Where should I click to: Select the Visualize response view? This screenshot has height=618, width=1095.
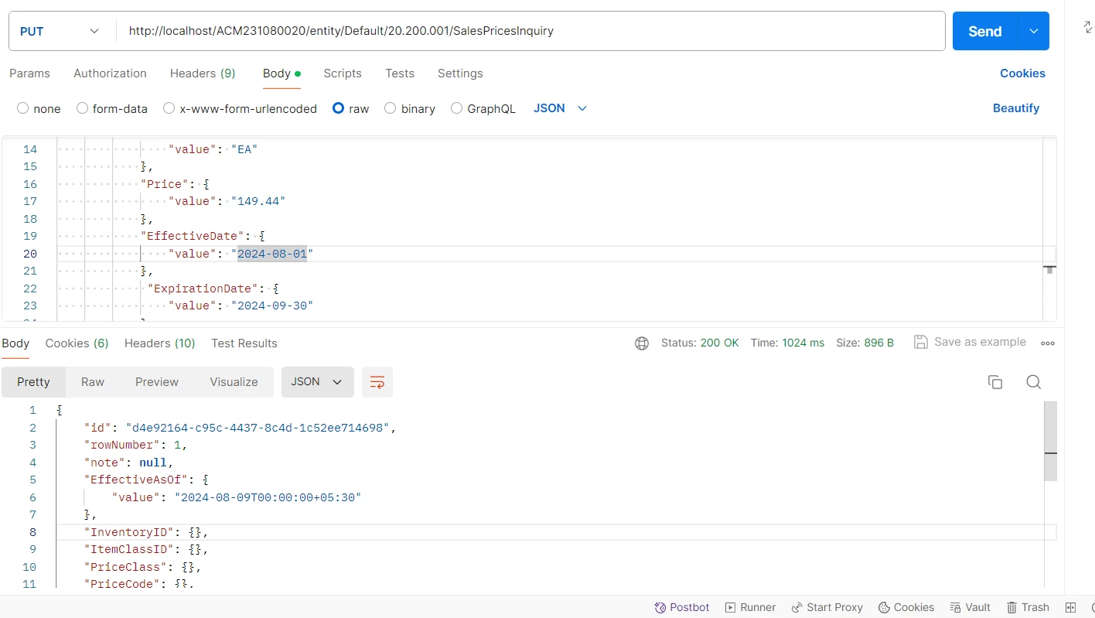click(x=234, y=382)
